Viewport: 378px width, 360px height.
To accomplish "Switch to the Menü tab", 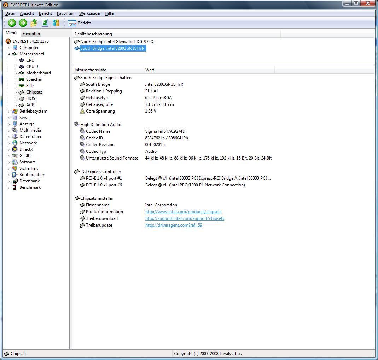I will pos(11,33).
